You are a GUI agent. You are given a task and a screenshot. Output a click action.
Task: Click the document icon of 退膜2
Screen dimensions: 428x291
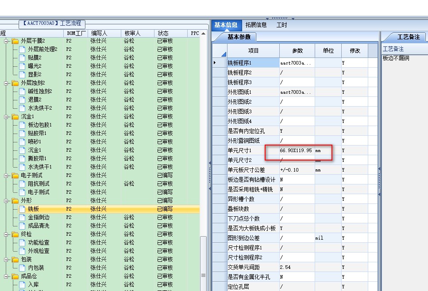23,100
